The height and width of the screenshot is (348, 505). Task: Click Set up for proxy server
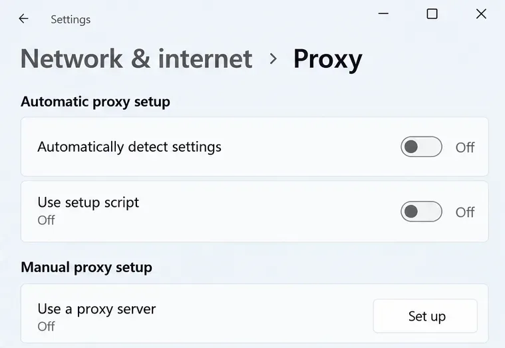(425, 316)
